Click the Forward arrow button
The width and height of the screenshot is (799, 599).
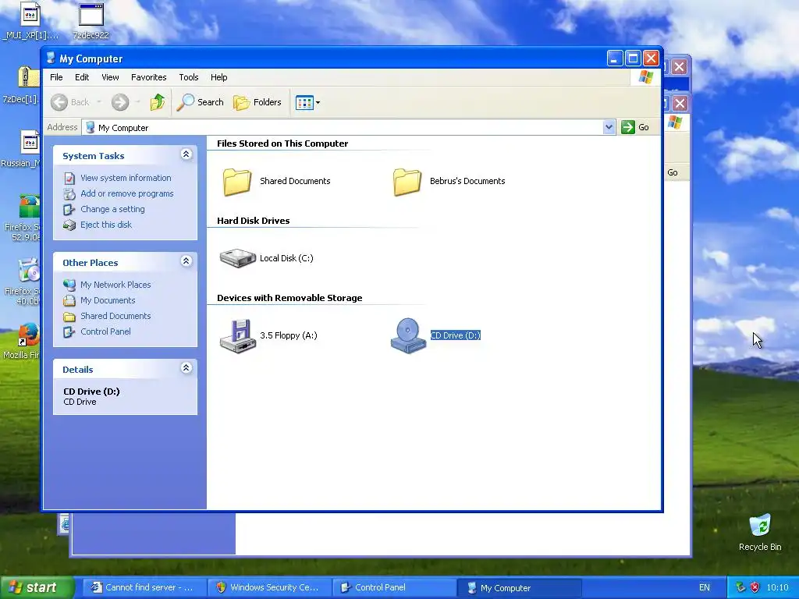click(120, 102)
